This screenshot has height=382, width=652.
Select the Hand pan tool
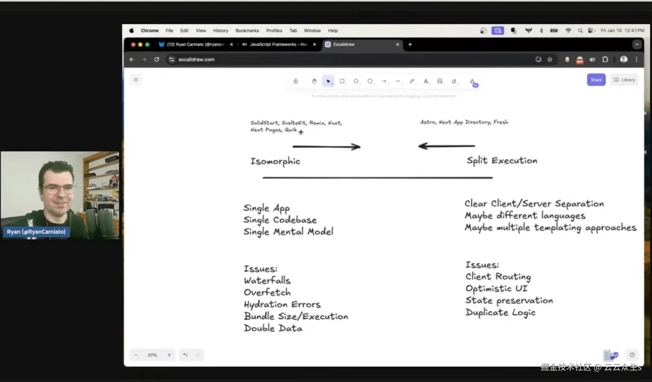314,81
